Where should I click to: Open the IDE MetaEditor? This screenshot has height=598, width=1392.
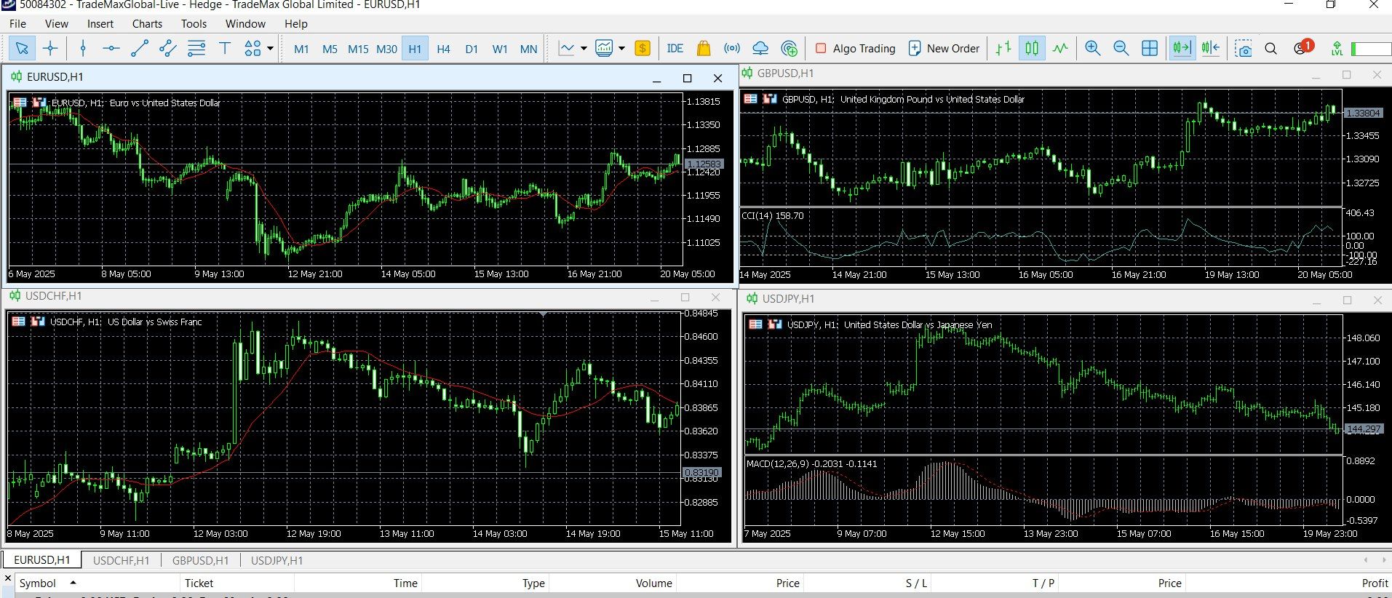(675, 49)
